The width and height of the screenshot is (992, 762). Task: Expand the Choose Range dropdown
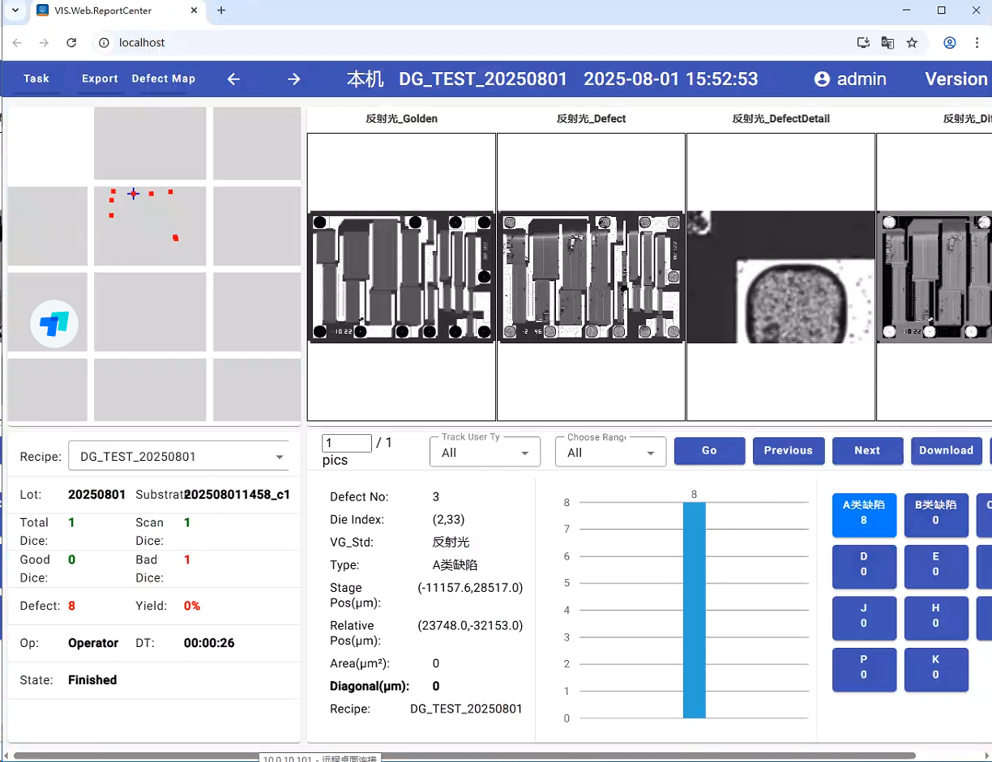click(x=610, y=452)
